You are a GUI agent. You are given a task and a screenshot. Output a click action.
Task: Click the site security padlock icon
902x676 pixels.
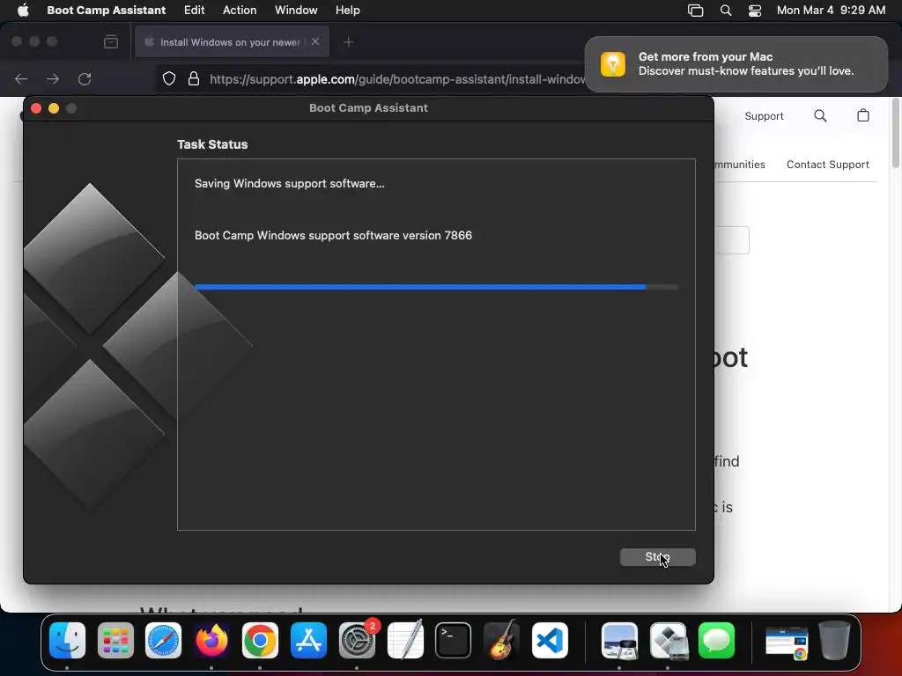[x=194, y=78]
